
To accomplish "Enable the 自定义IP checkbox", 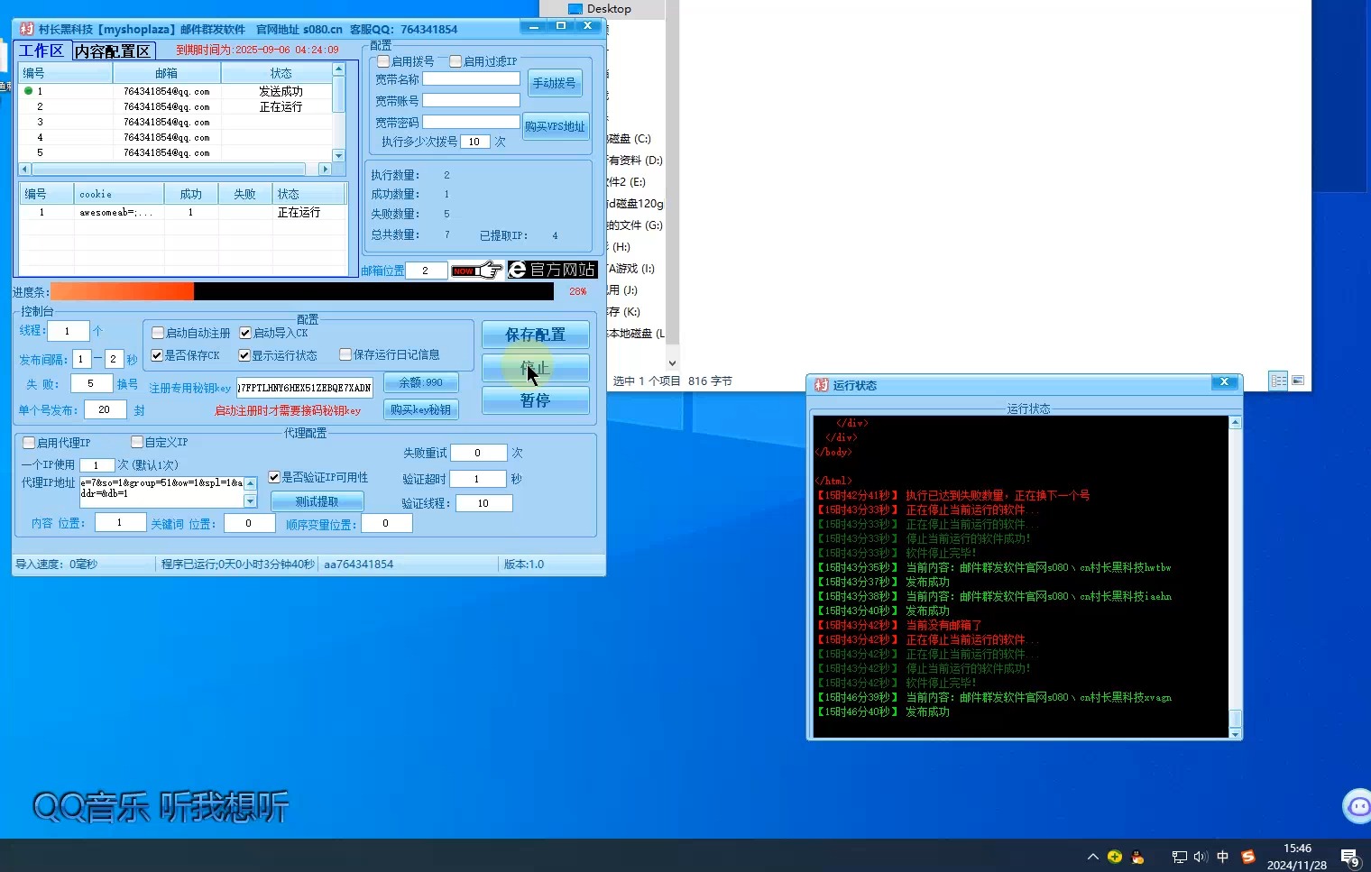I will 137,442.
